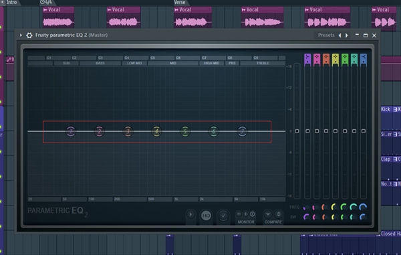Open the plugin options gear icon

[29, 35]
